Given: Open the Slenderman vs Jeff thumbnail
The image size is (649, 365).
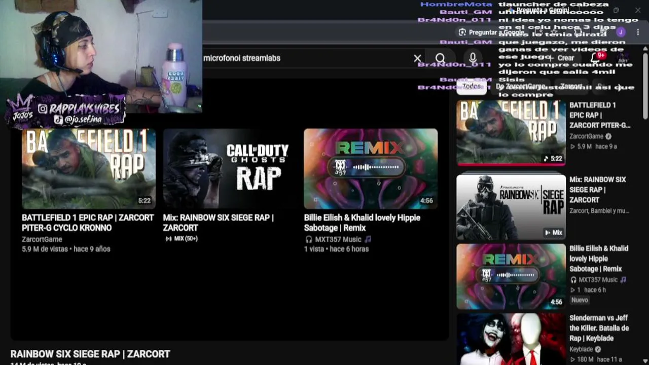Looking at the screenshot, I should coord(511,339).
